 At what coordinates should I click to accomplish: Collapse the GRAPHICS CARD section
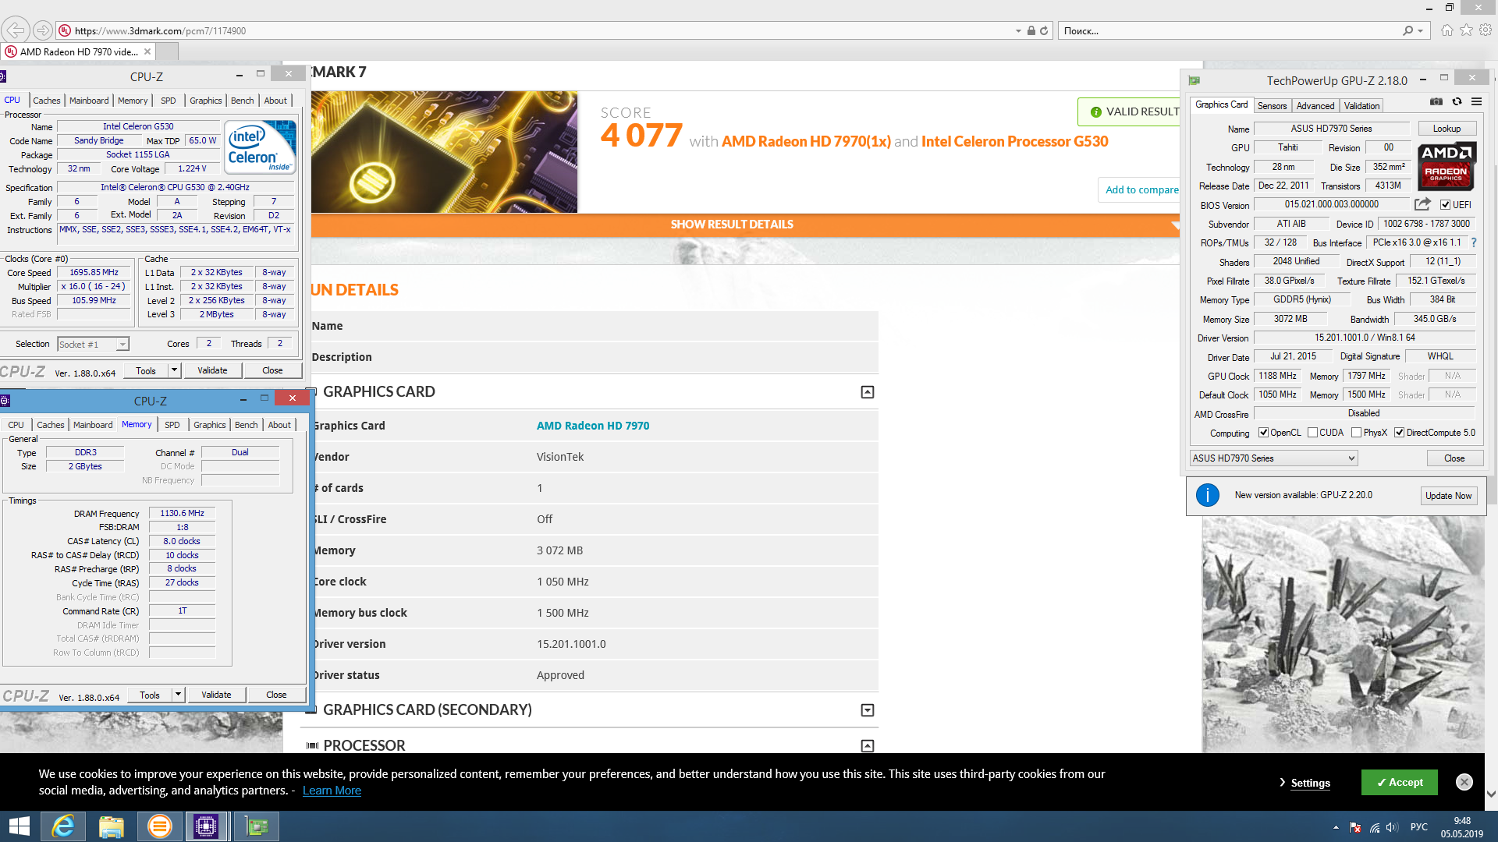[x=868, y=392]
